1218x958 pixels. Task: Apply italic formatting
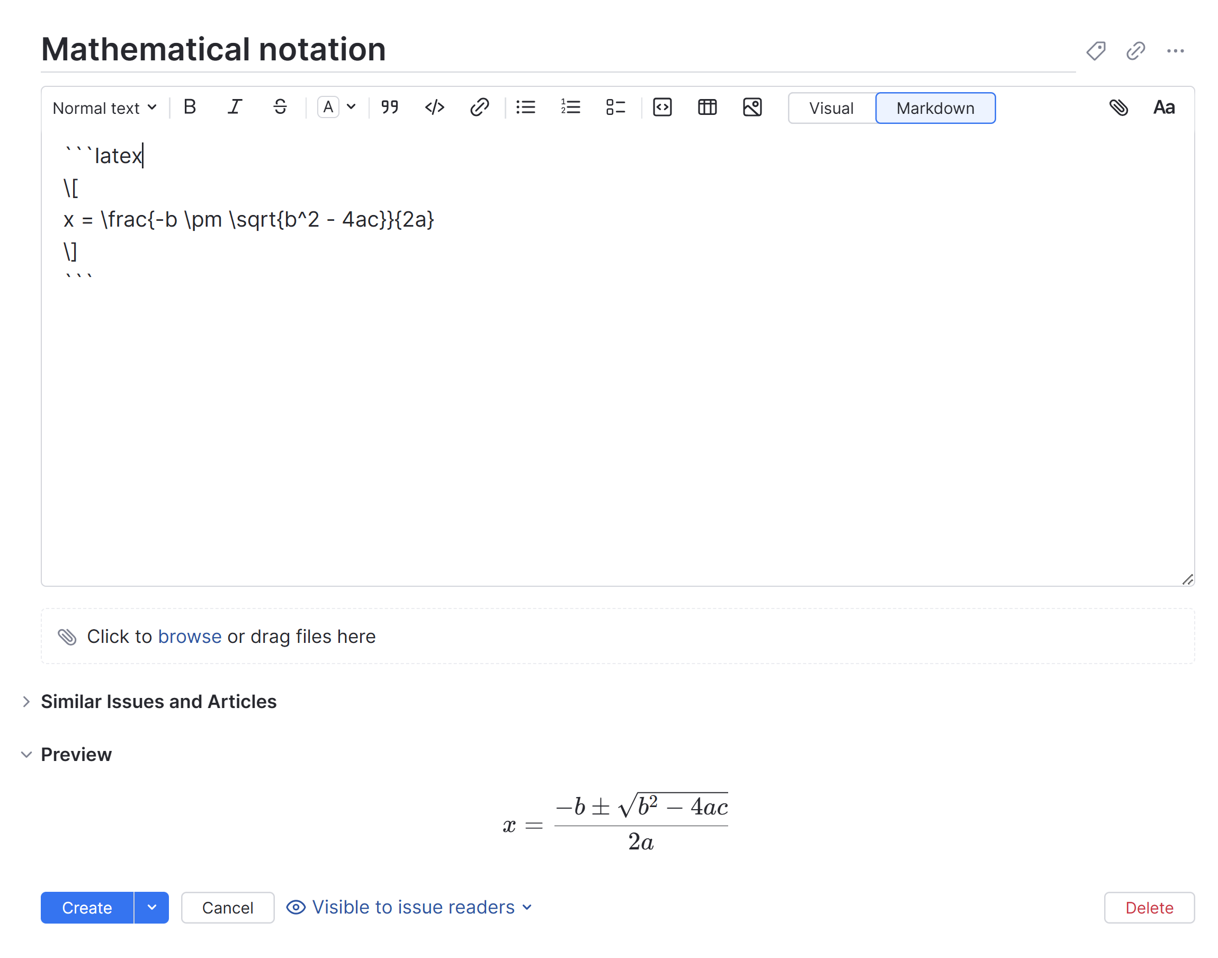coord(235,107)
